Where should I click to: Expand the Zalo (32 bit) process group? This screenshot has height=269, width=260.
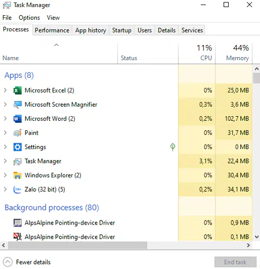pyautogui.click(x=6, y=190)
